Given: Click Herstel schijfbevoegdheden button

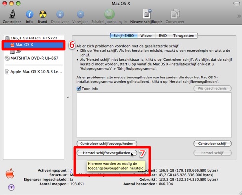Looking at the screenshot, I should [x=107, y=153].
